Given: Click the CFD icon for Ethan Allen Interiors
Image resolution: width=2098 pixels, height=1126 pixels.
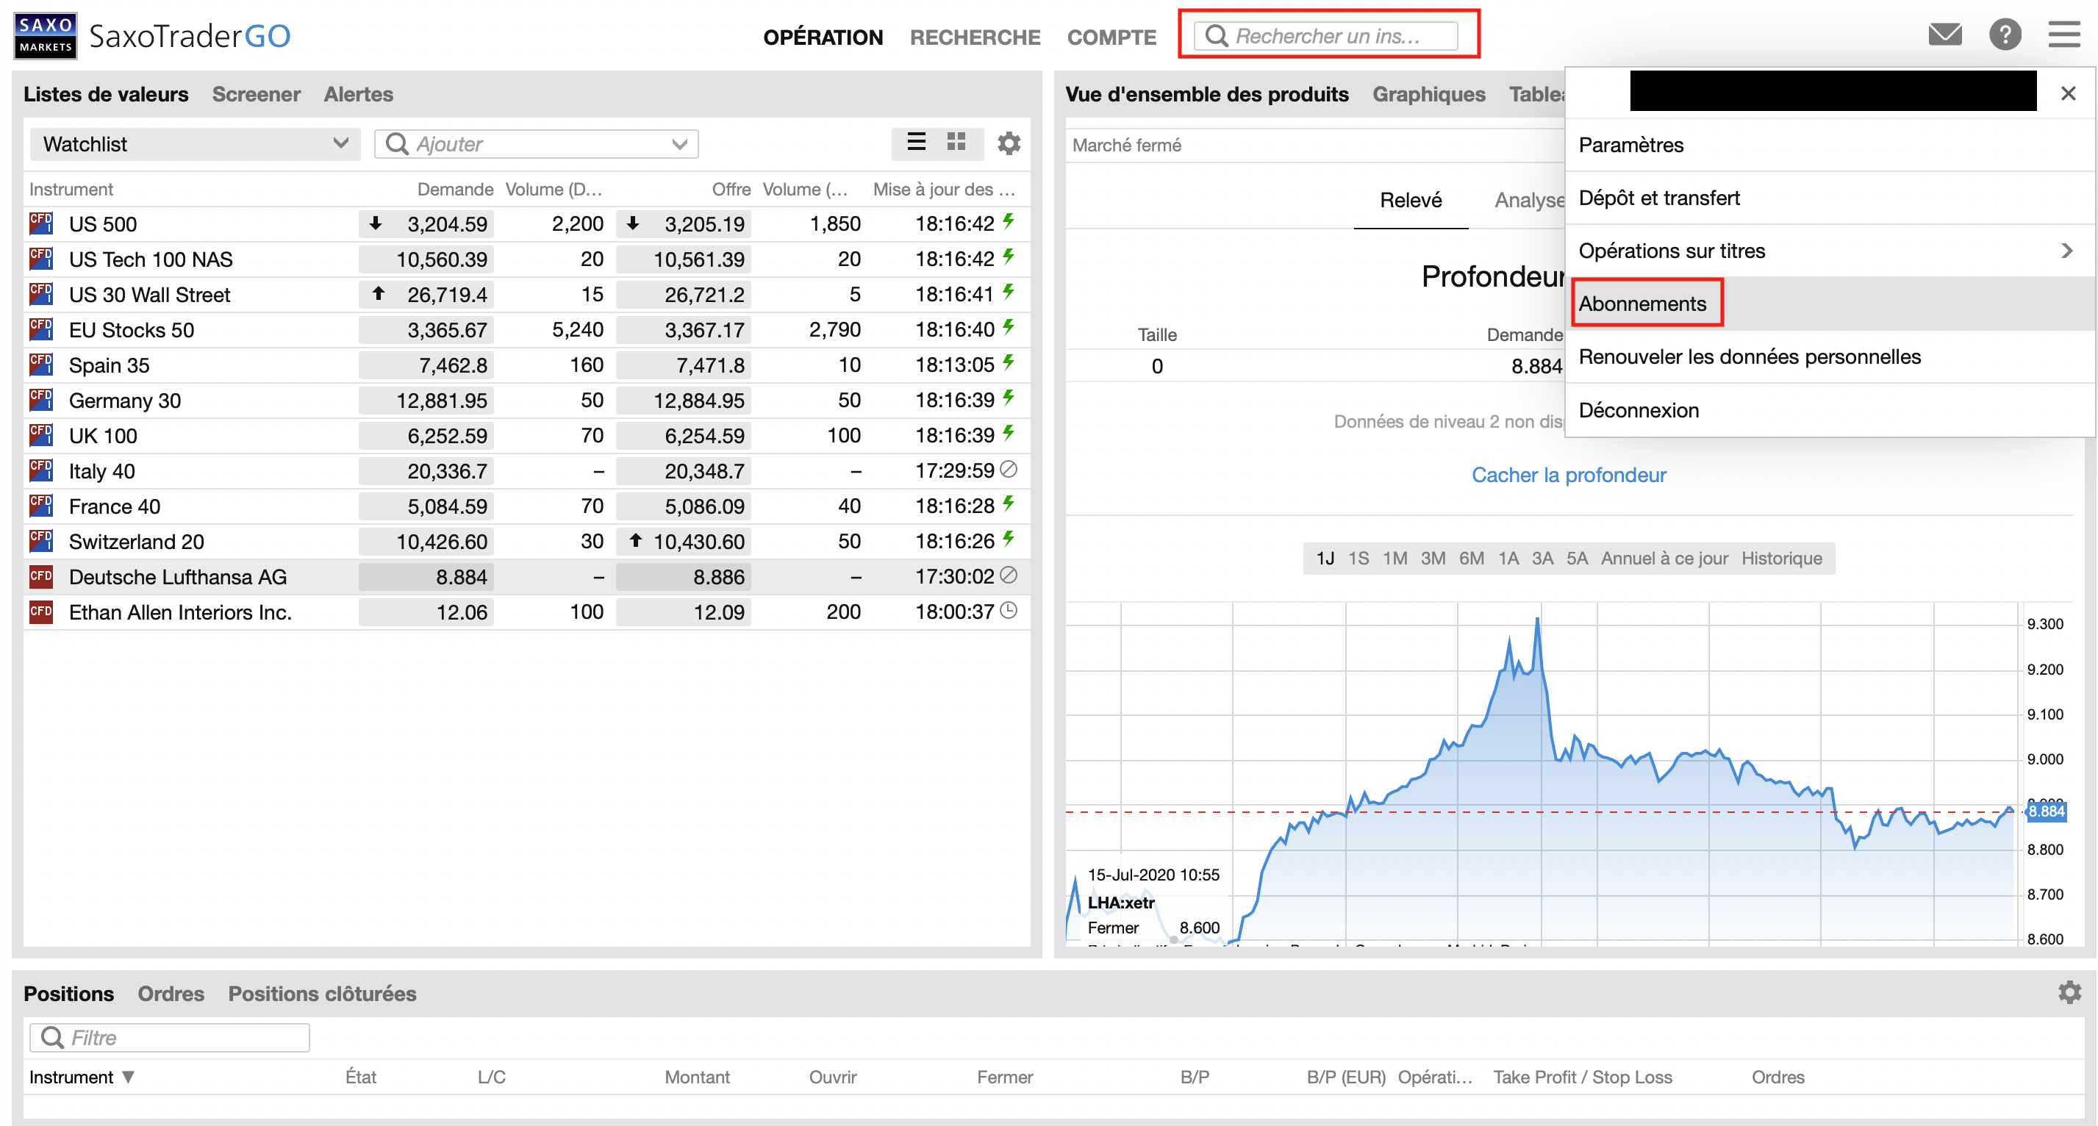Looking at the screenshot, I should 40,612.
